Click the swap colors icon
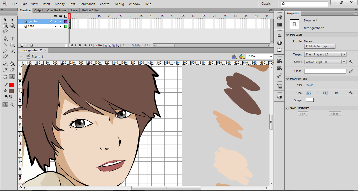The width and height of the screenshot is (358, 191). (10, 97)
